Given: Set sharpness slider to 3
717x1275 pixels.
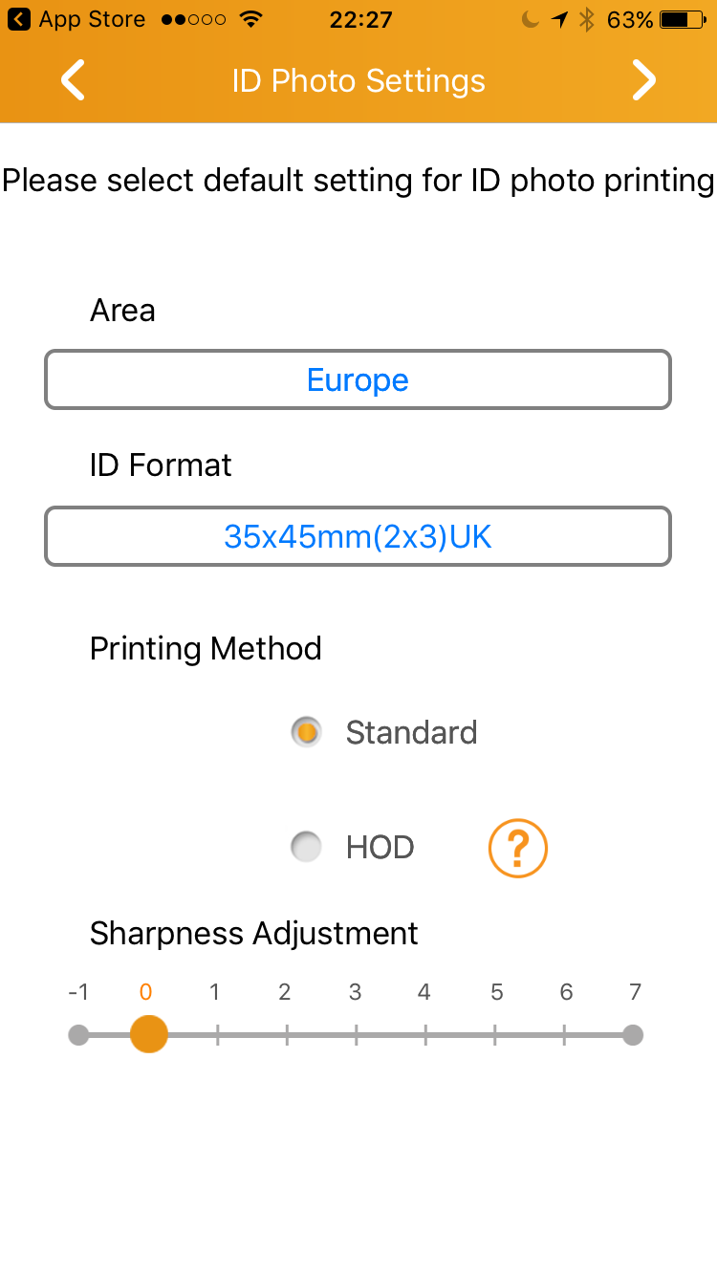Looking at the screenshot, I should coord(356,1034).
